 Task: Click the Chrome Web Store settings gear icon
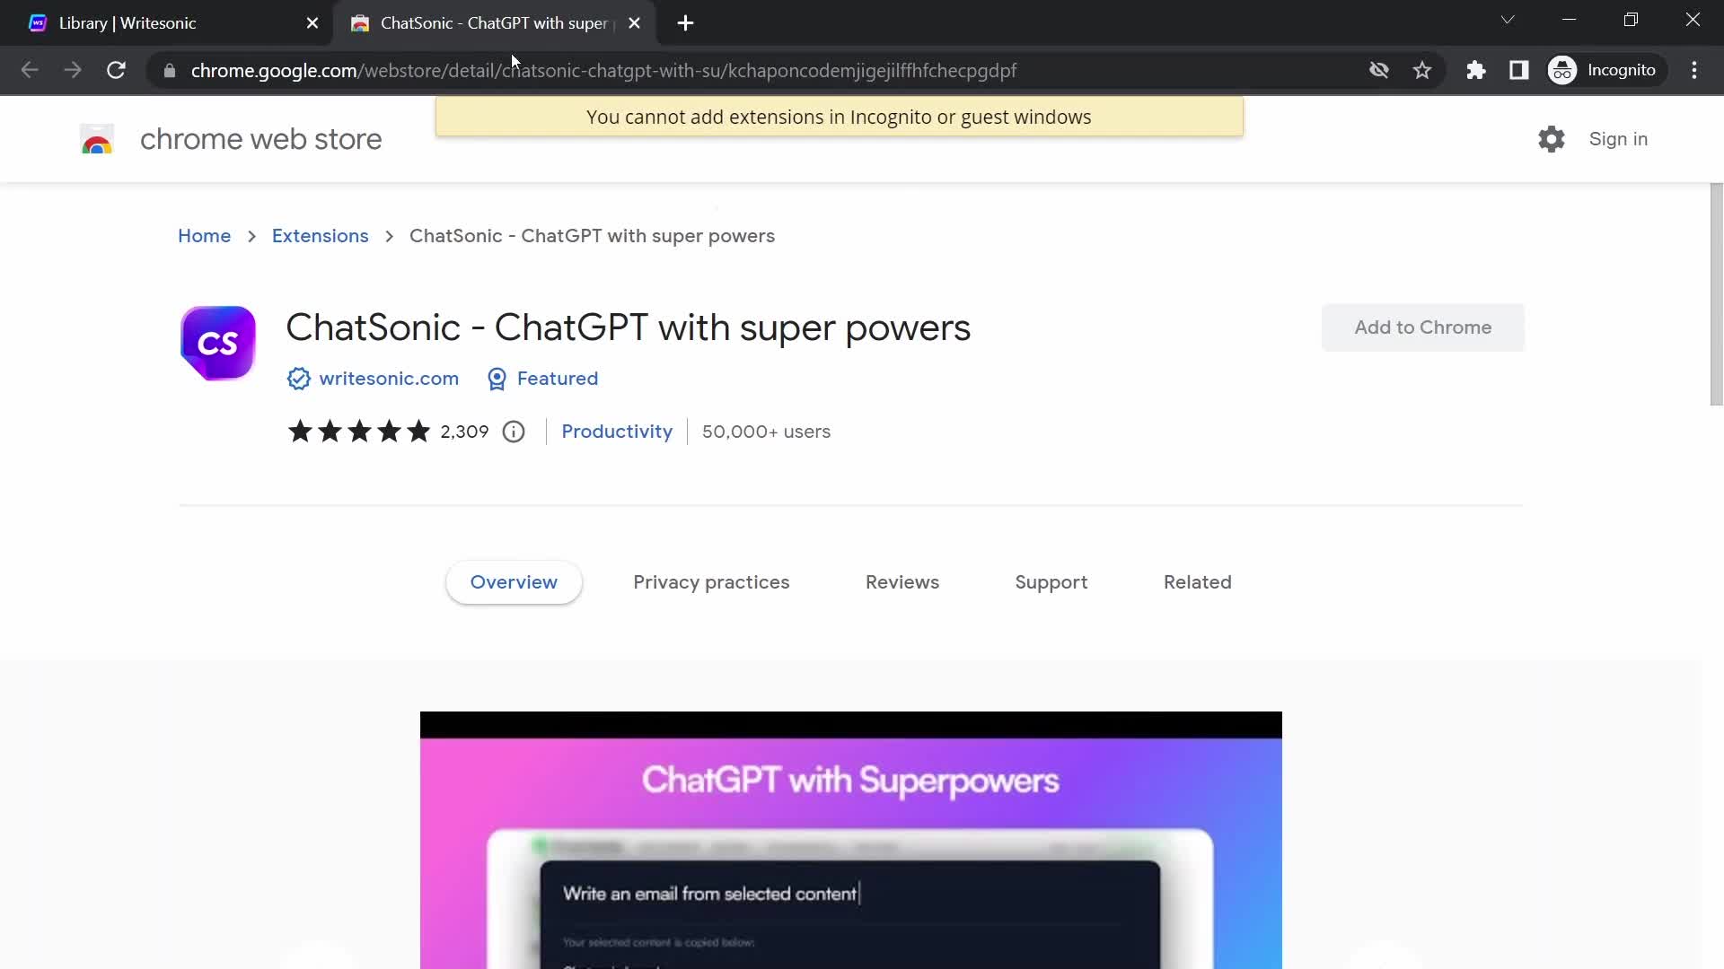click(1551, 138)
